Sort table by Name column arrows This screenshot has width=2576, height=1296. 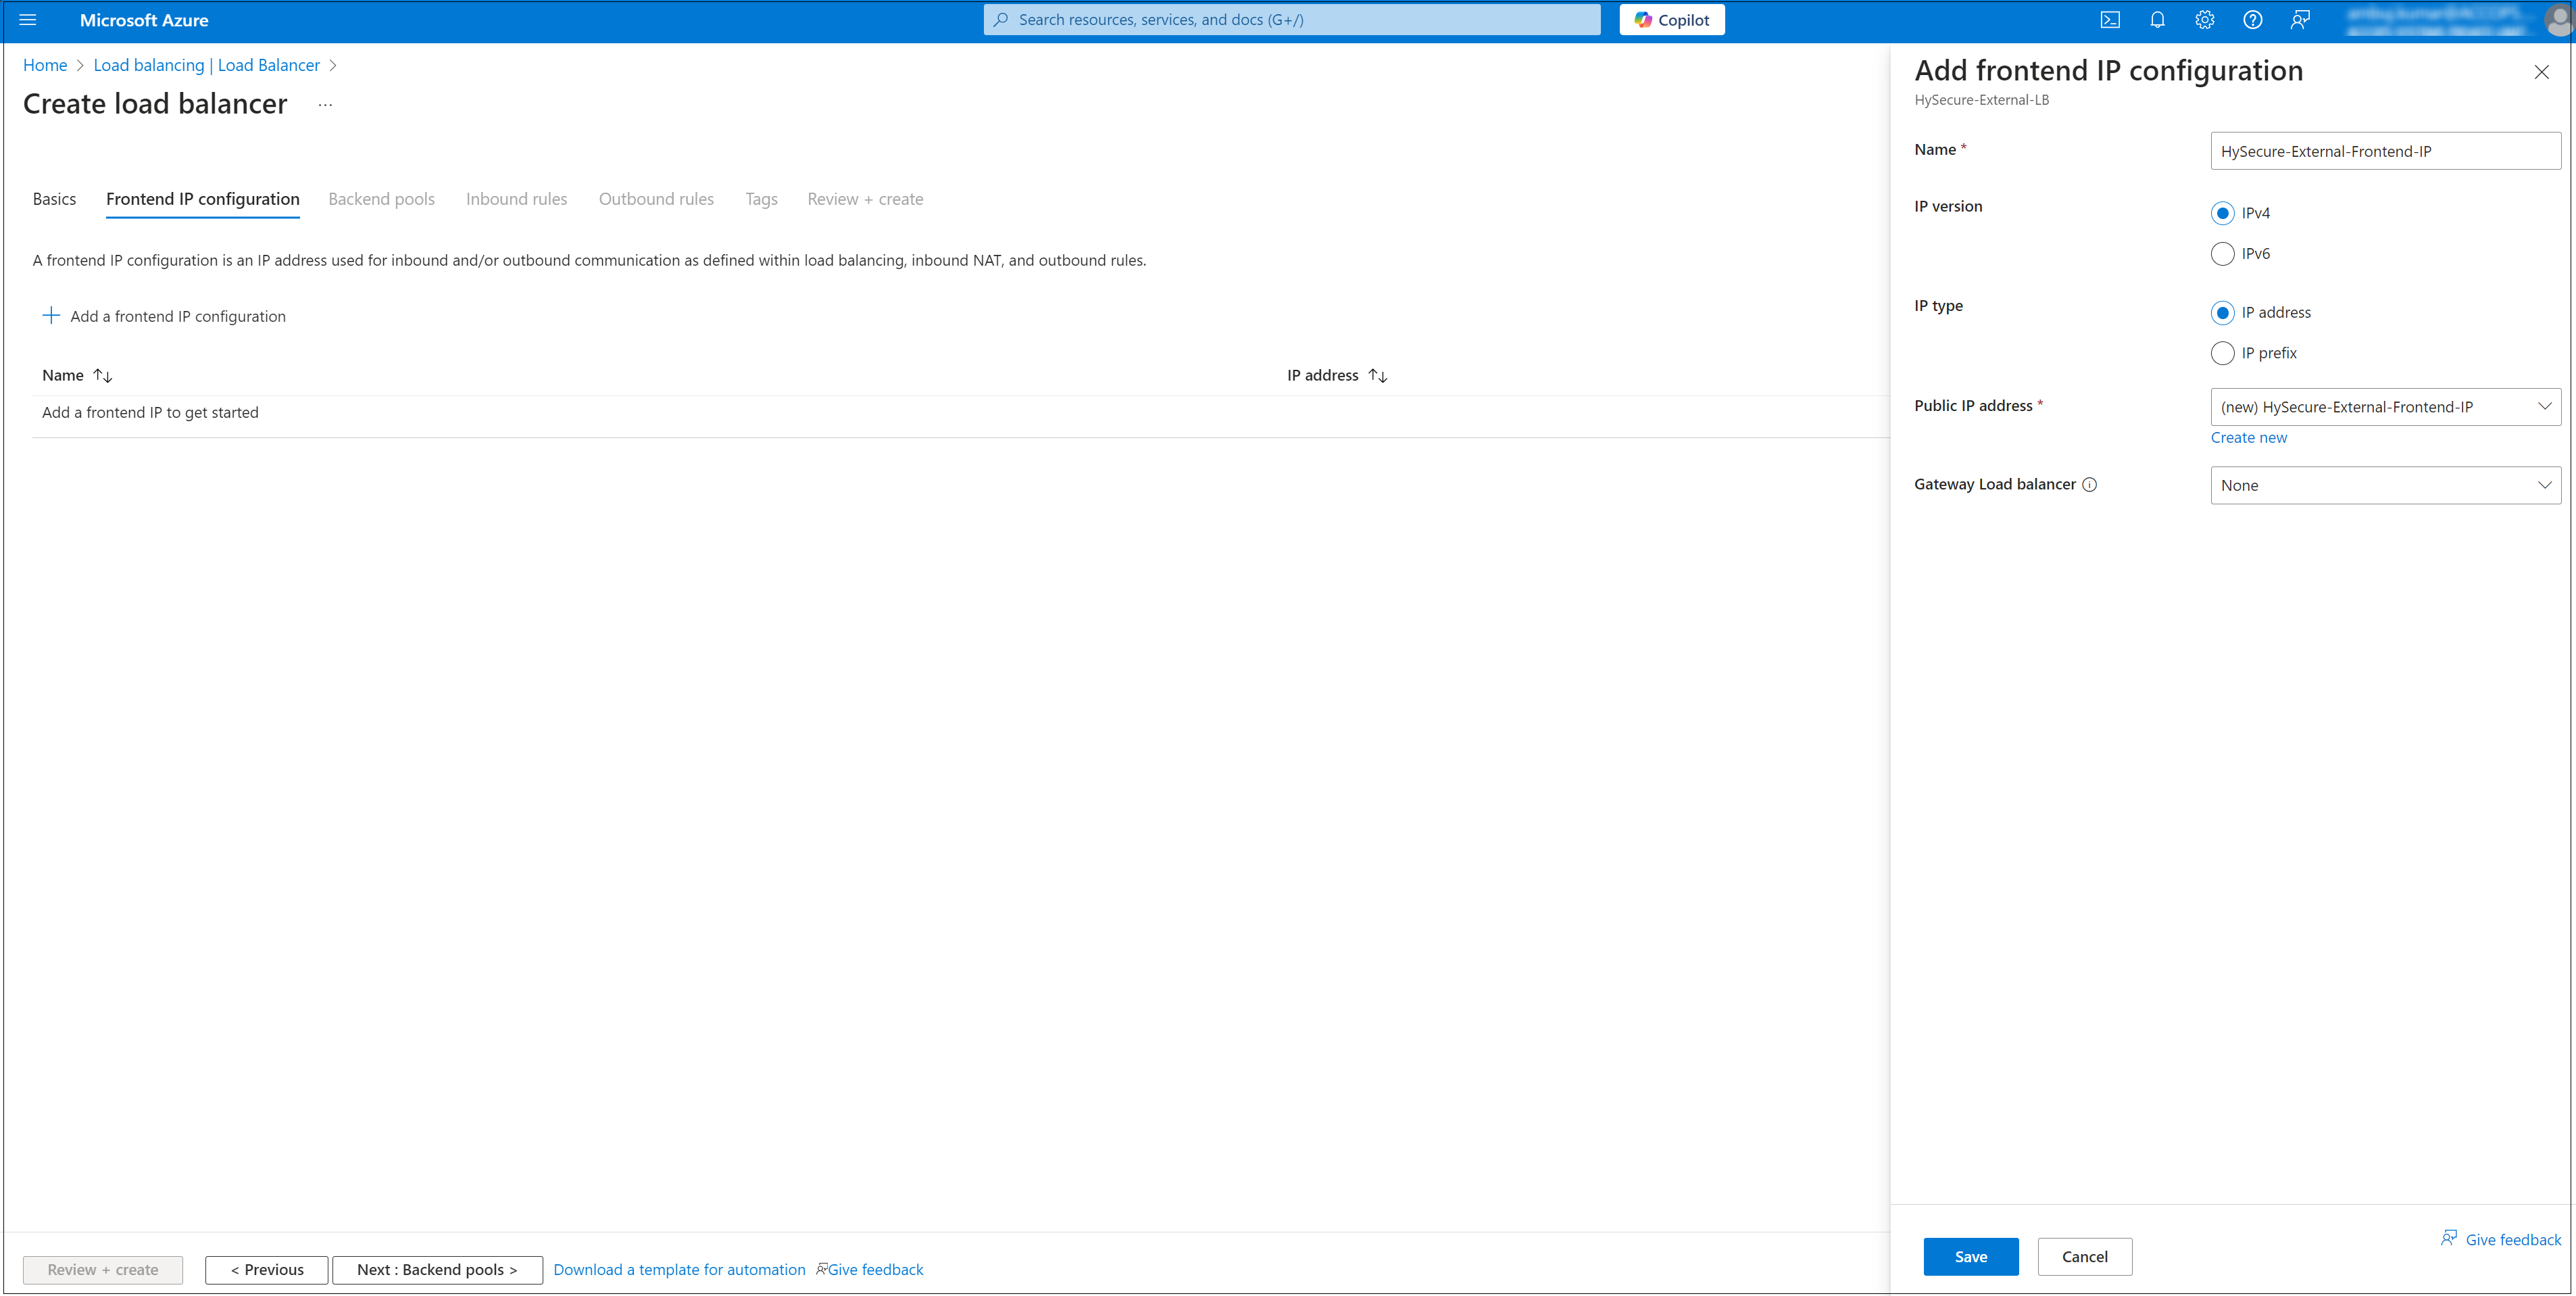point(103,375)
